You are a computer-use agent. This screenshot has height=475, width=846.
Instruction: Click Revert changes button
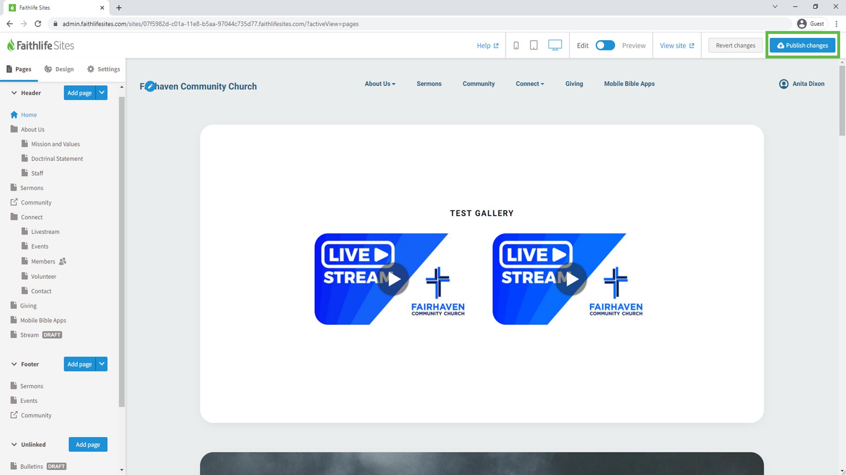tap(735, 45)
